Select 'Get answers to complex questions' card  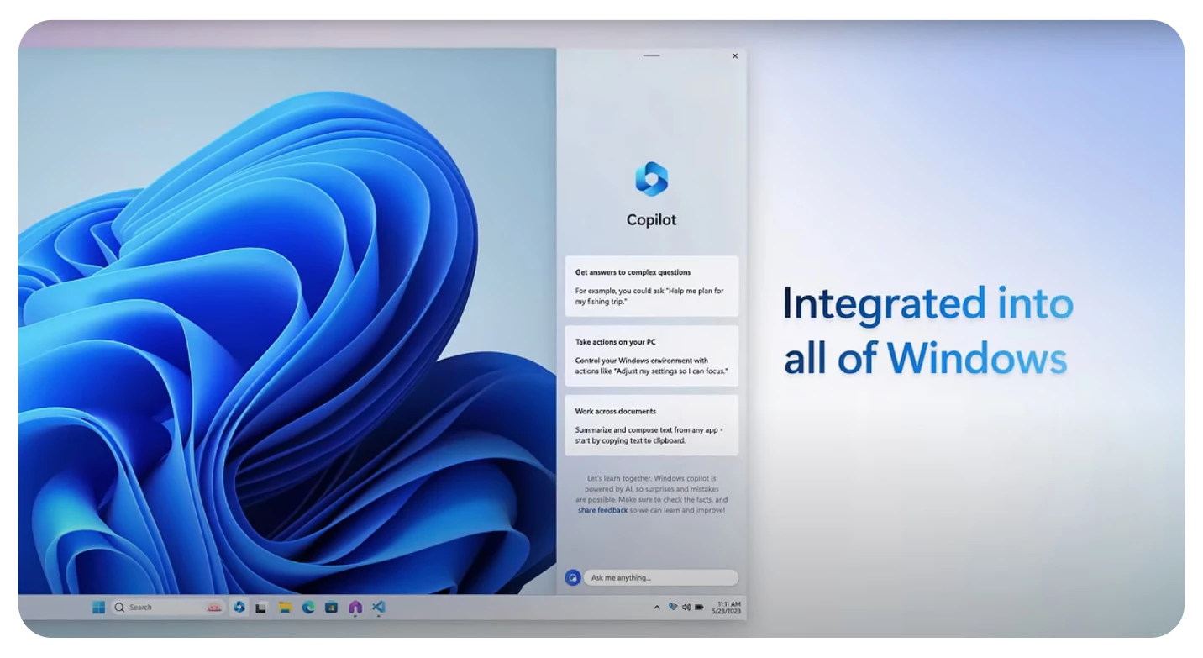pyautogui.click(x=651, y=286)
